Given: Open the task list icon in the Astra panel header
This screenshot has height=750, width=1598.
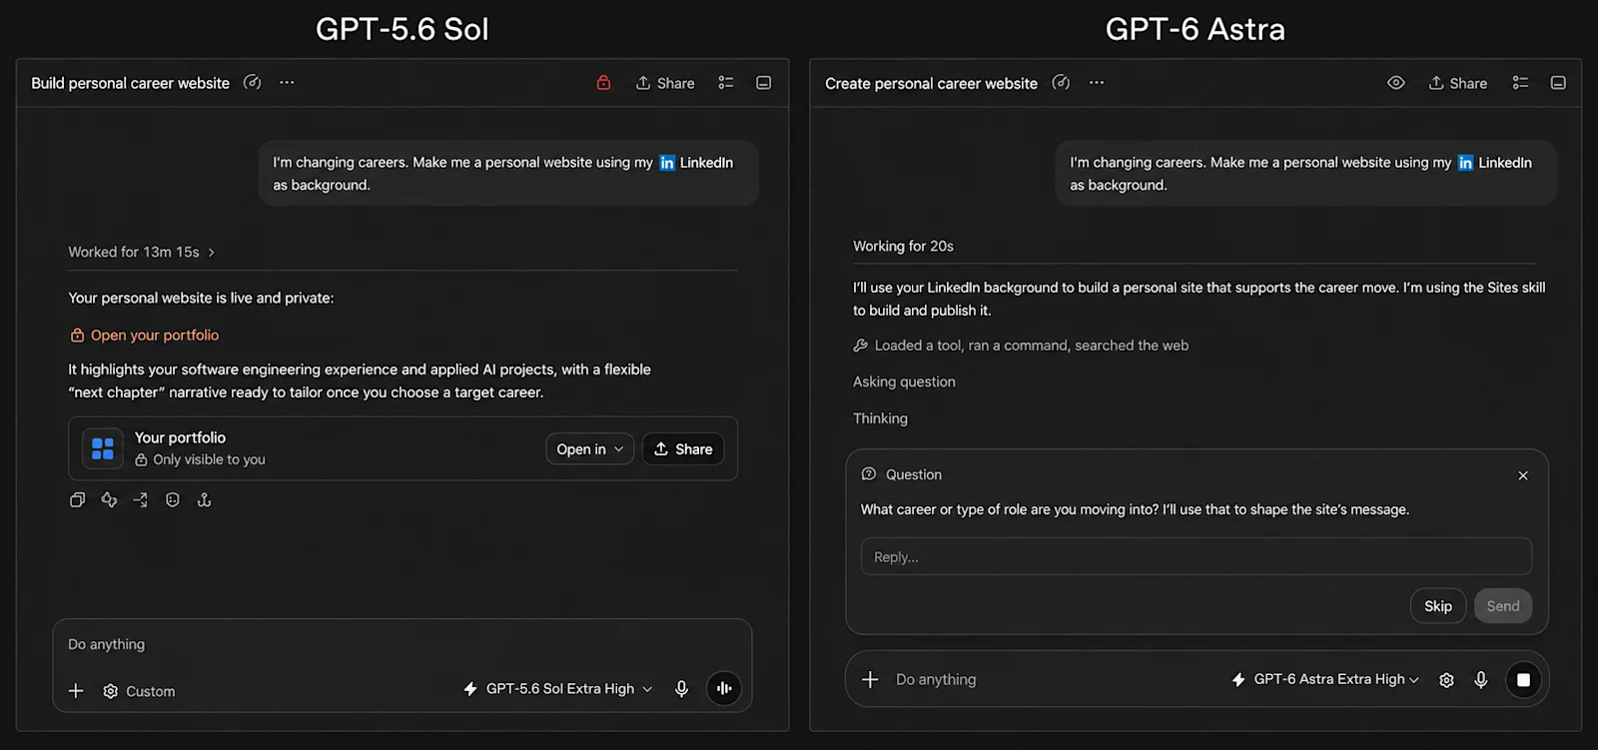Looking at the screenshot, I should click(x=1520, y=83).
